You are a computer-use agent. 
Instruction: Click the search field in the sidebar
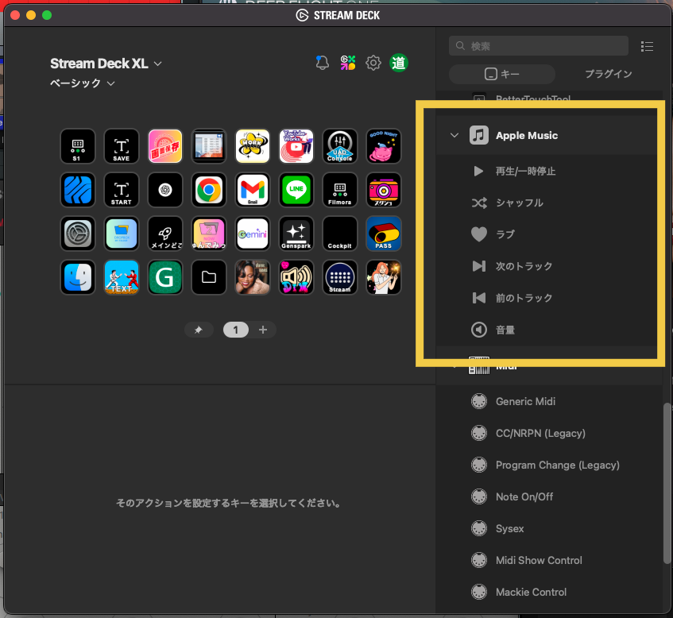pyautogui.click(x=538, y=46)
